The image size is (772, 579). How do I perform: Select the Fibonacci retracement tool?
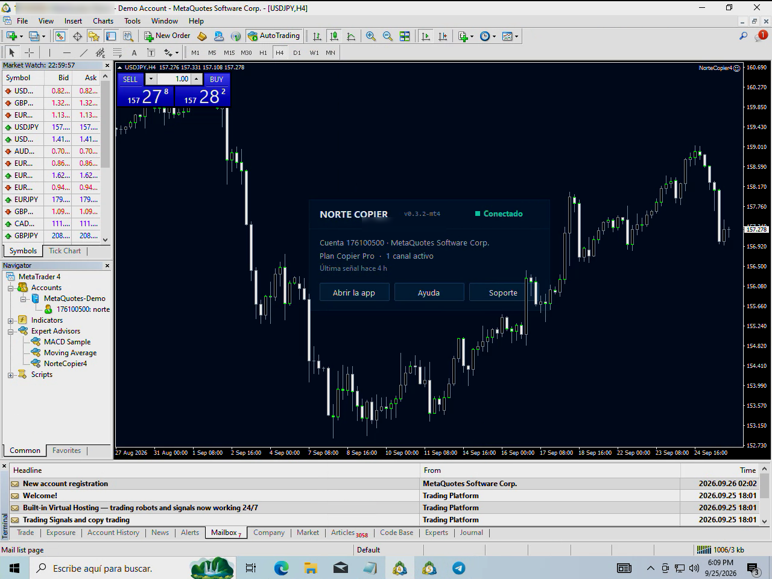(x=117, y=52)
